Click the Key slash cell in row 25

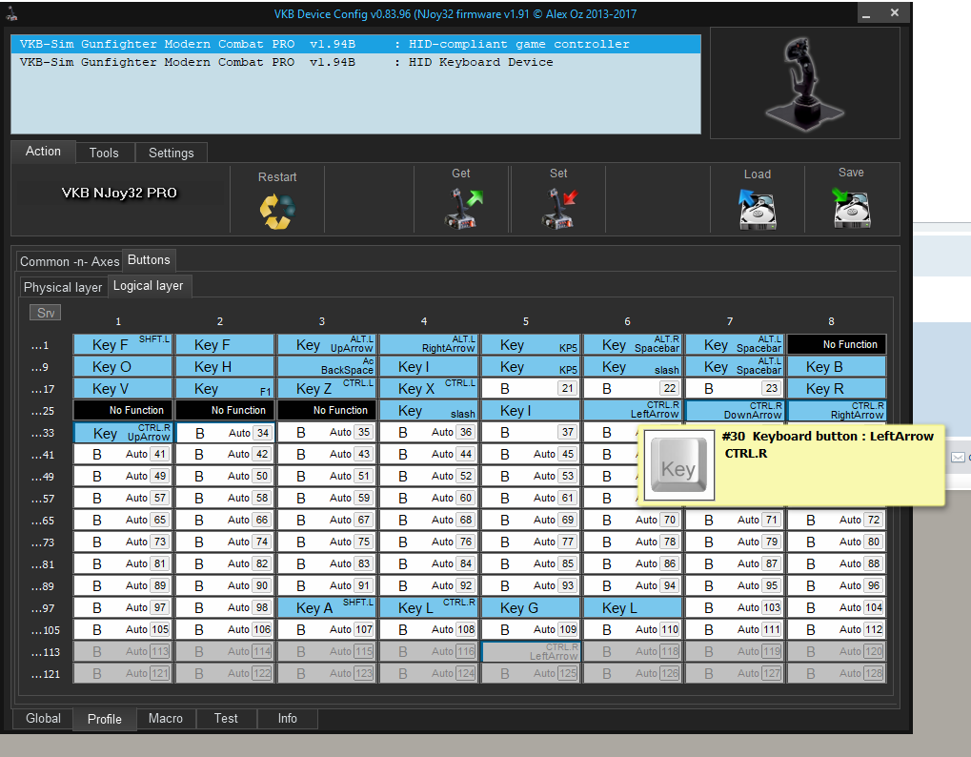click(429, 410)
